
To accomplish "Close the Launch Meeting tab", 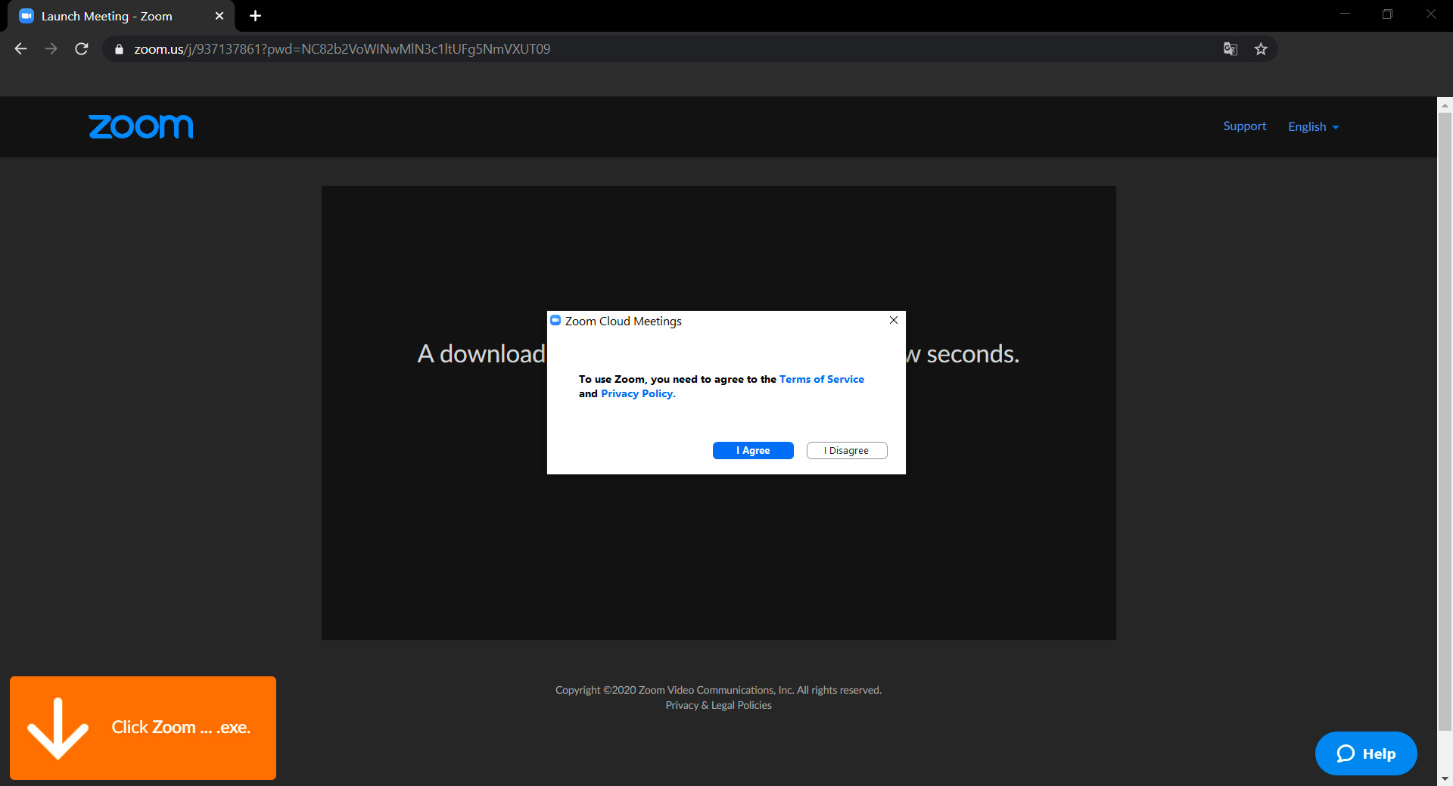I will click(219, 16).
